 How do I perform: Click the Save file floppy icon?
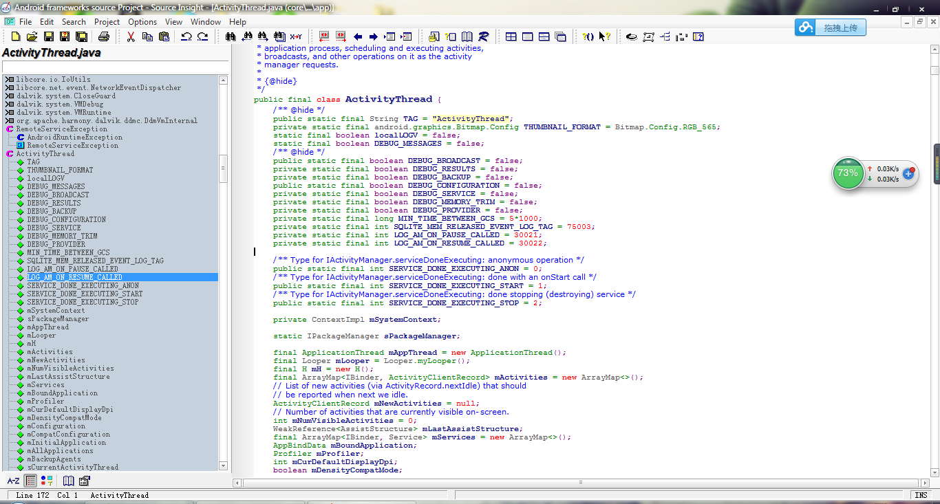tap(48, 36)
